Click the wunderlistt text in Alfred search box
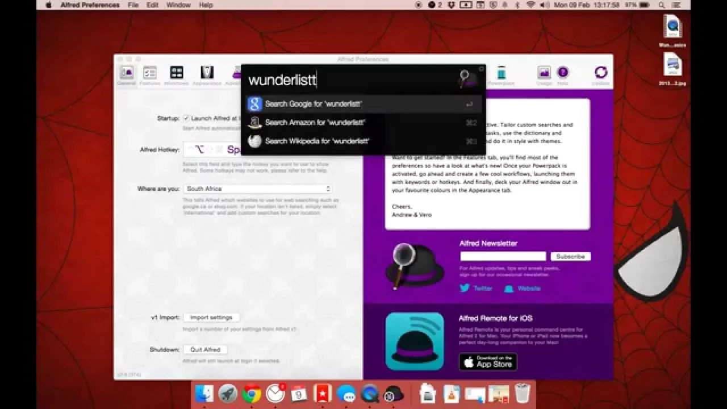This screenshot has height=409, width=727. pos(282,80)
